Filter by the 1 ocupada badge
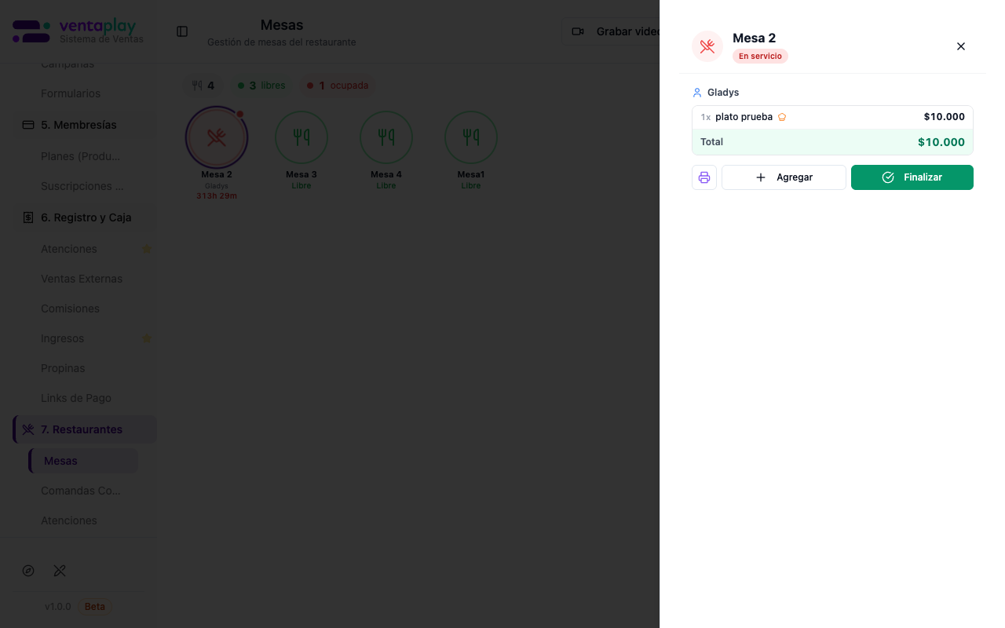Image resolution: width=1005 pixels, height=628 pixels. pyautogui.click(x=338, y=86)
